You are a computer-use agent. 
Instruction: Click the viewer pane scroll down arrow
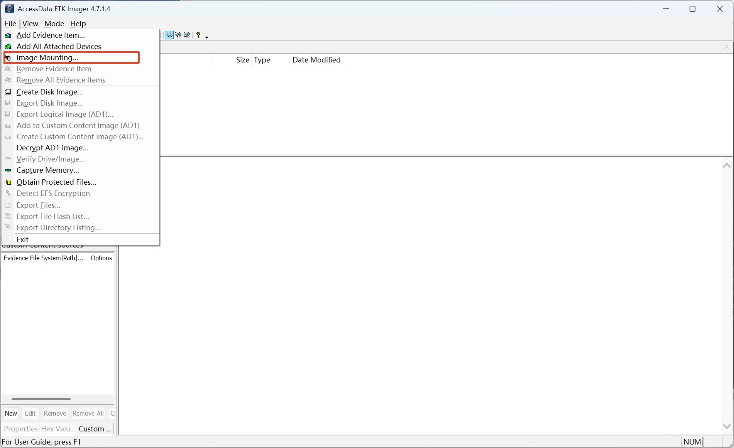726,426
